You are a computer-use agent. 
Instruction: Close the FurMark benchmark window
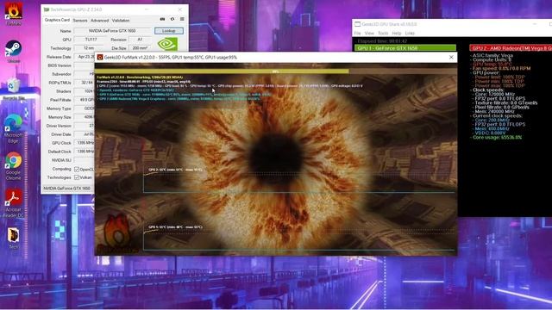click(451, 57)
